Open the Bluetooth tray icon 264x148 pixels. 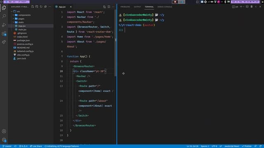tap(225, 2)
